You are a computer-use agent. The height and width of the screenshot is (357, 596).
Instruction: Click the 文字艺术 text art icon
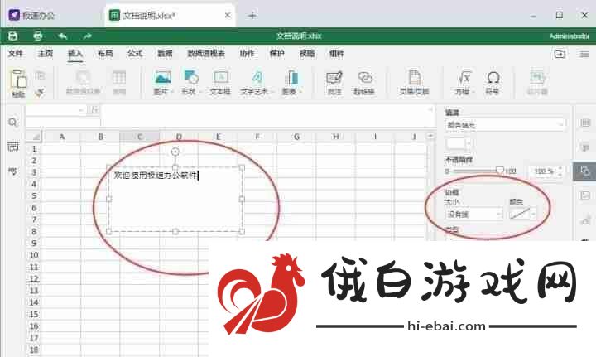[257, 78]
